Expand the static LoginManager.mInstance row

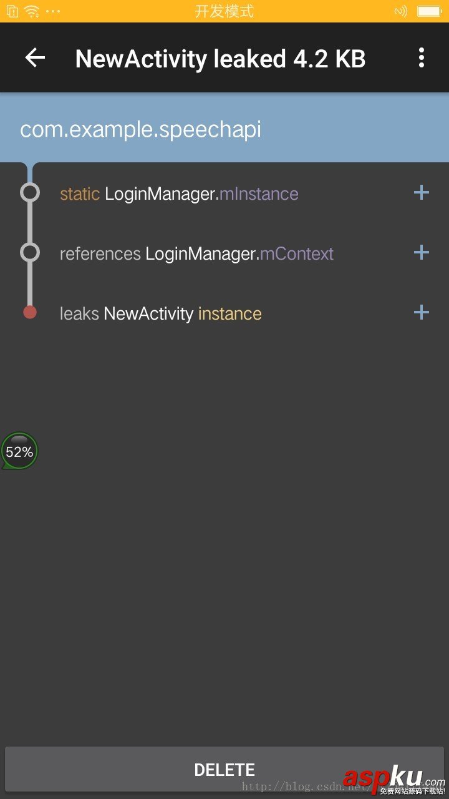(422, 193)
